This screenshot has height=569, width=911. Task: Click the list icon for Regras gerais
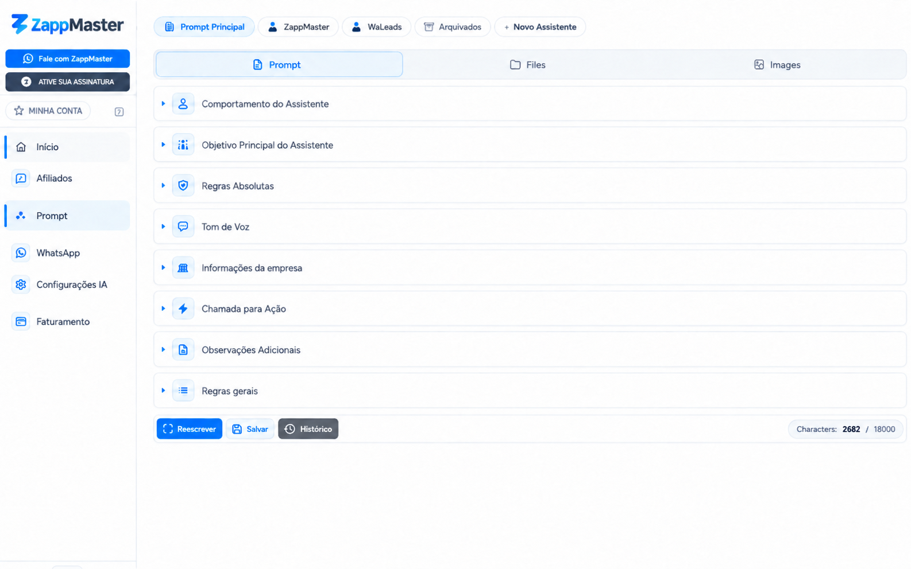tap(183, 391)
